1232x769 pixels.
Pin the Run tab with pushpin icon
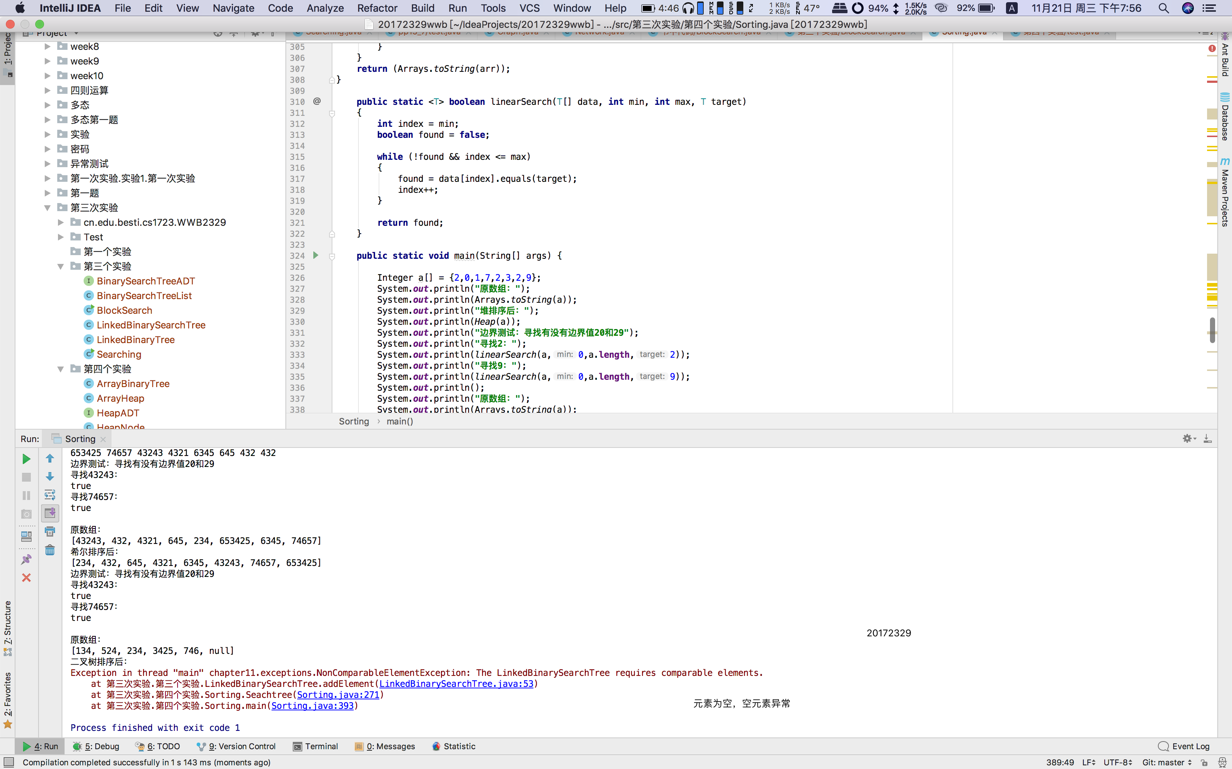26,559
